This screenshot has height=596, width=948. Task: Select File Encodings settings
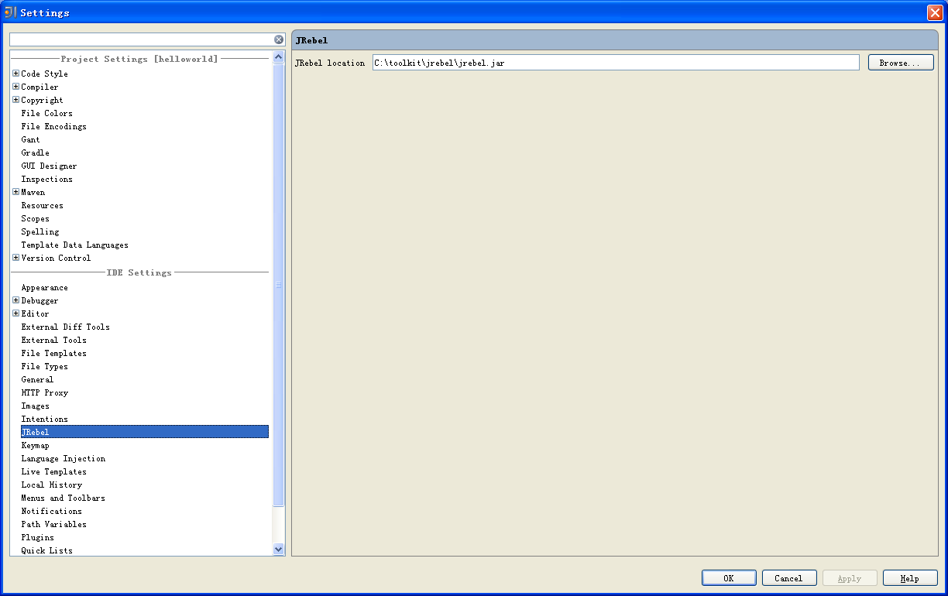pos(54,126)
